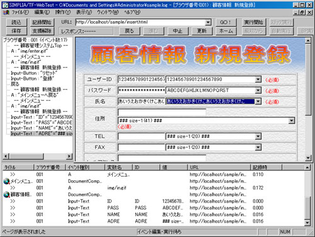
Task: Click the event list scroll down arrow
Action: 307,223
